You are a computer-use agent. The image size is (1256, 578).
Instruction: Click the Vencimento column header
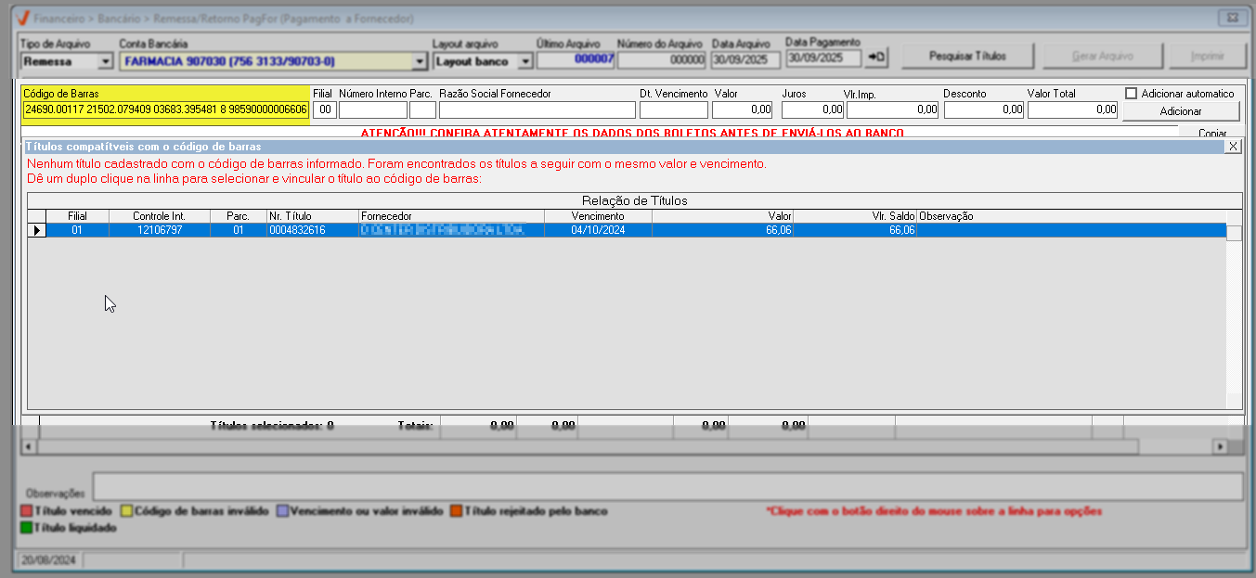597,216
